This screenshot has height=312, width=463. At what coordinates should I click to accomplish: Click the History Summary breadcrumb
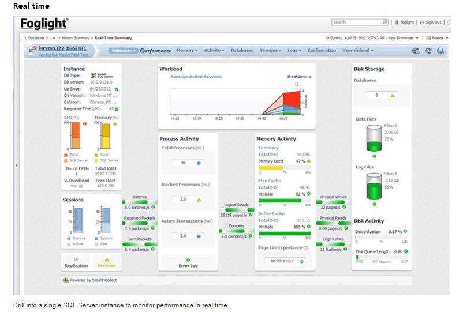point(76,38)
